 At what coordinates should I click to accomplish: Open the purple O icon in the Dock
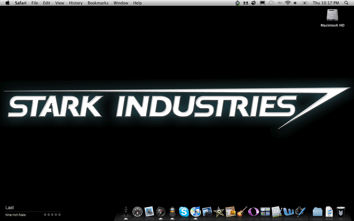pyautogui.click(x=254, y=212)
